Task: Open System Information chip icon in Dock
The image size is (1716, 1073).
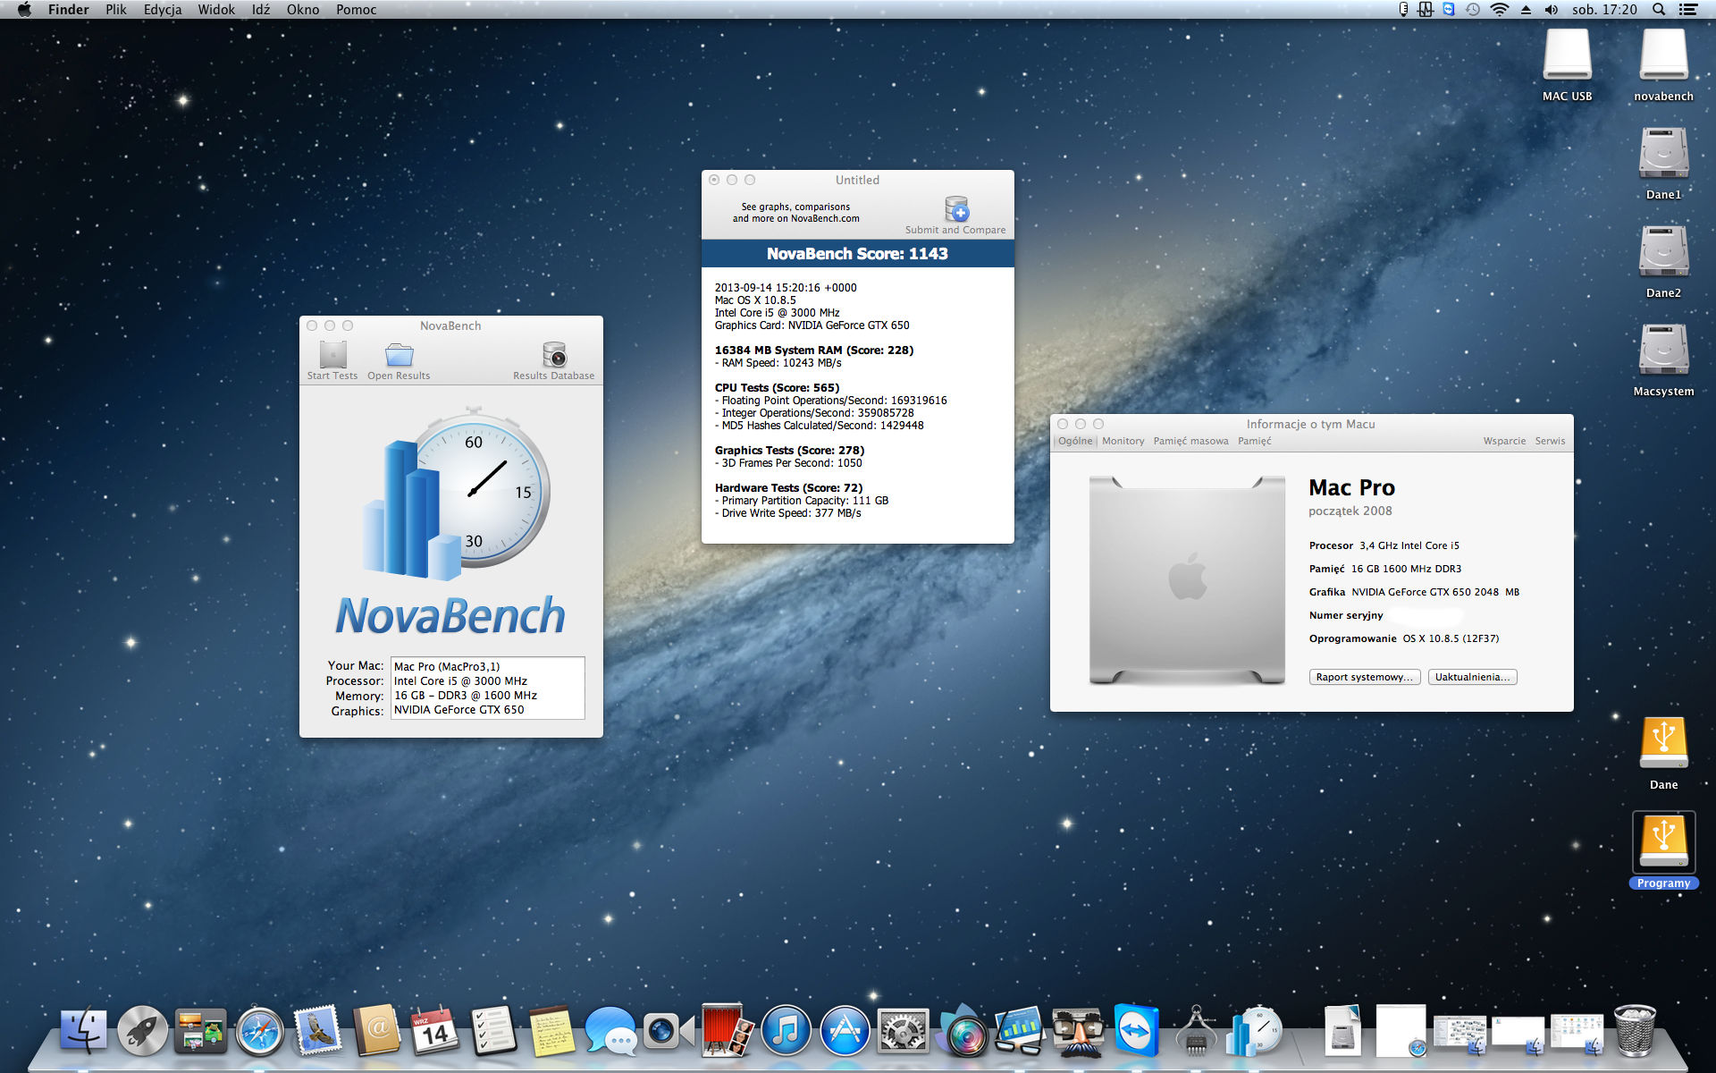Action: [1196, 1030]
